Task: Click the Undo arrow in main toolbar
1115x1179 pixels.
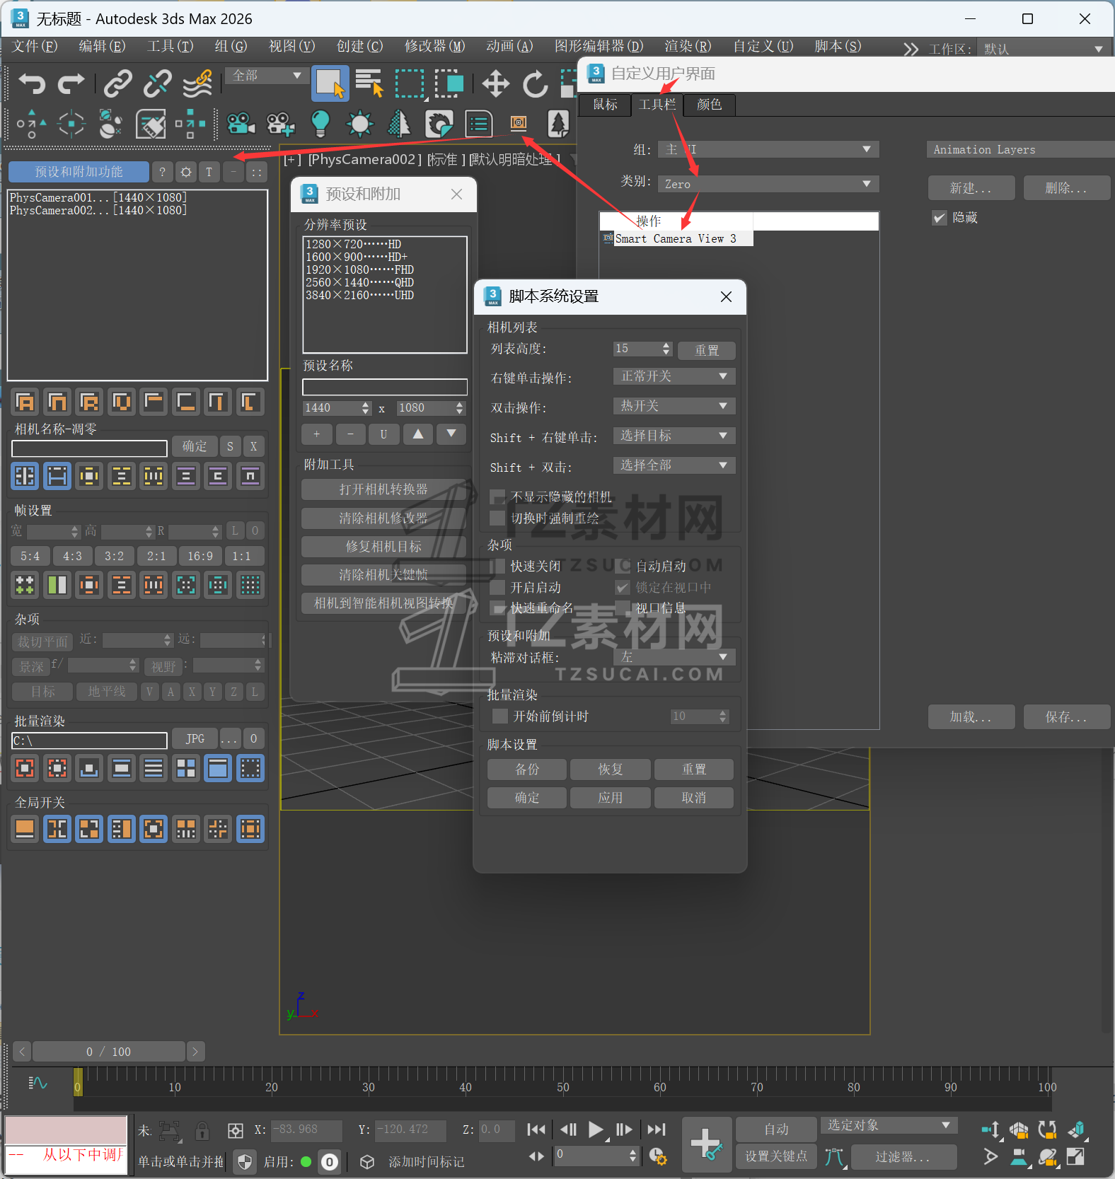Action: tap(32, 83)
